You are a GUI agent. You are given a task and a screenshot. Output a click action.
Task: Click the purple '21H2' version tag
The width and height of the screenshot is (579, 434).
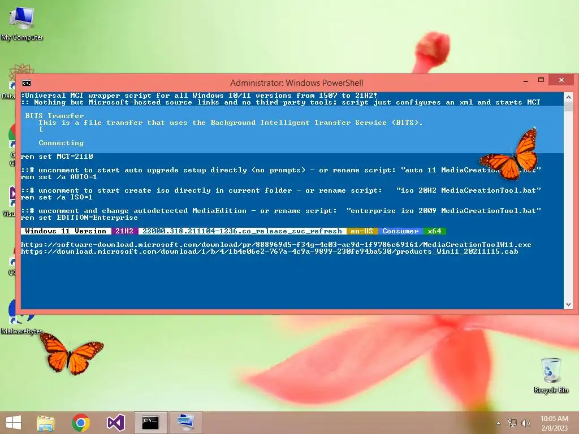pyautogui.click(x=124, y=231)
